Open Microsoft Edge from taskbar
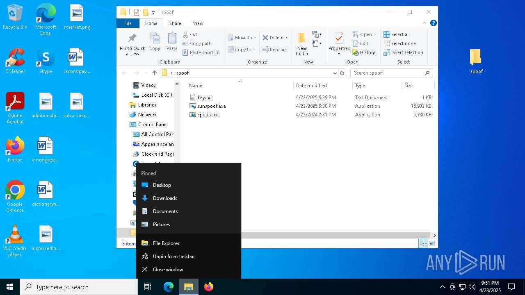This screenshot has width=525, height=295. click(169, 287)
